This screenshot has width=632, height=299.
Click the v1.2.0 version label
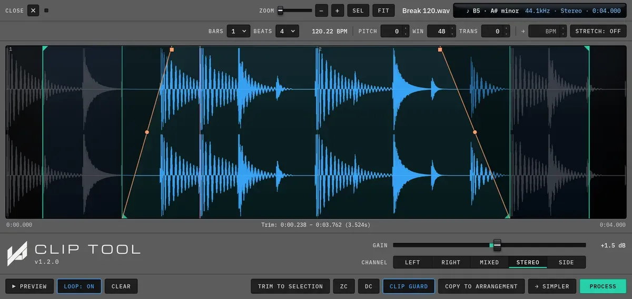(x=47, y=262)
